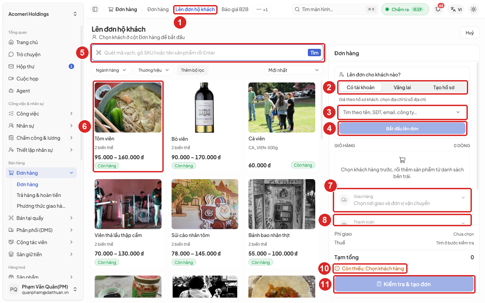Expand the Giao hàng section
Viewport: 485px width, 303px height.
click(402, 200)
